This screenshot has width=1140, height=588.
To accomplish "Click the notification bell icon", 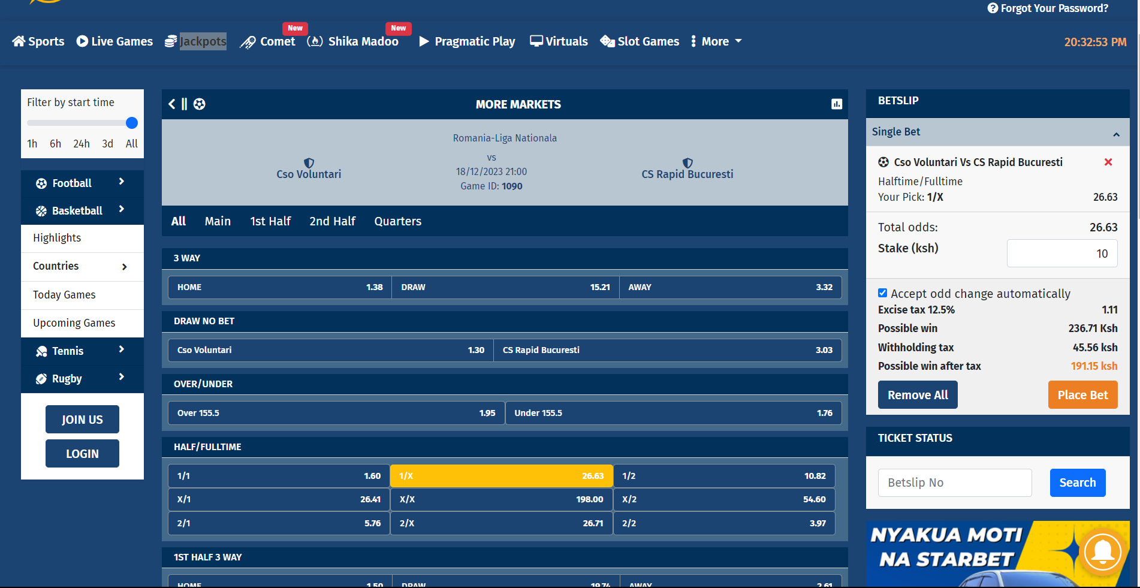I will click(1102, 551).
